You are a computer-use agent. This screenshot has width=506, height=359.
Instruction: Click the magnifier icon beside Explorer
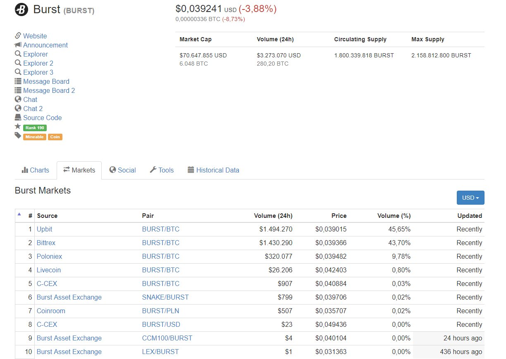pyautogui.click(x=18, y=54)
